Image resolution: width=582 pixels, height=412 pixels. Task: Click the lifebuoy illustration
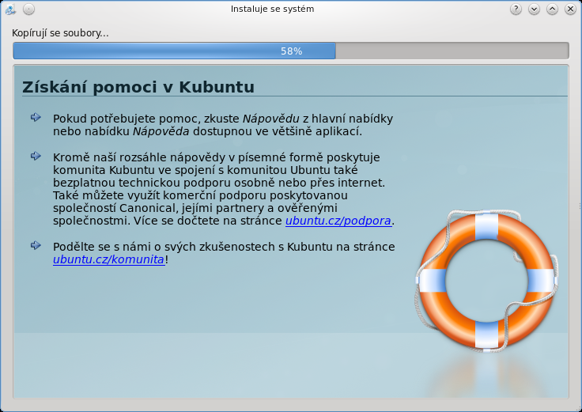[486, 281]
